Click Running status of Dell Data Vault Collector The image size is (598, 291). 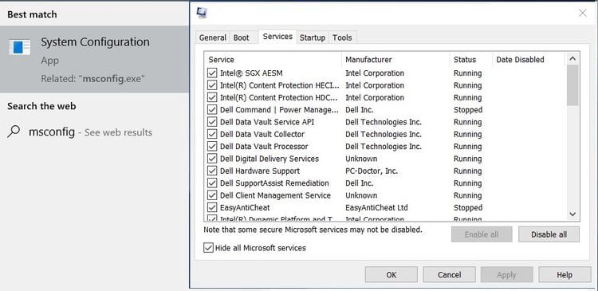pyautogui.click(x=467, y=134)
